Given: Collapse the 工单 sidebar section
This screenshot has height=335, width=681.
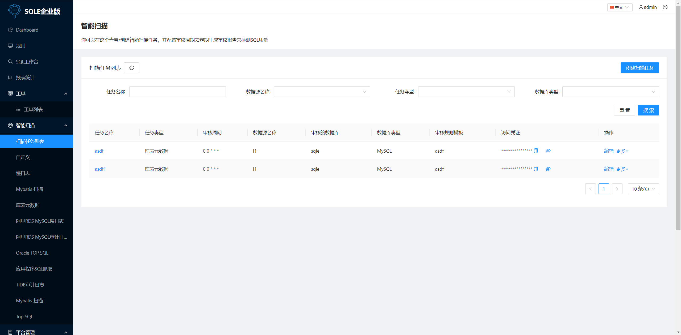Looking at the screenshot, I should tap(37, 93).
